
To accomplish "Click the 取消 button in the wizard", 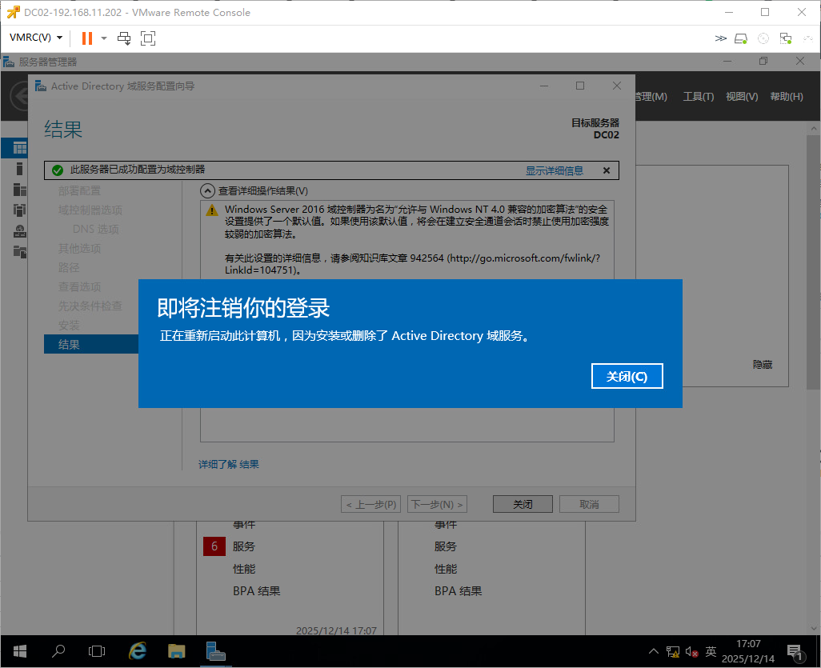I will click(x=589, y=504).
